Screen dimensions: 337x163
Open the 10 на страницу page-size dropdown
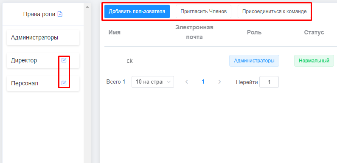(x=153, y=82)
